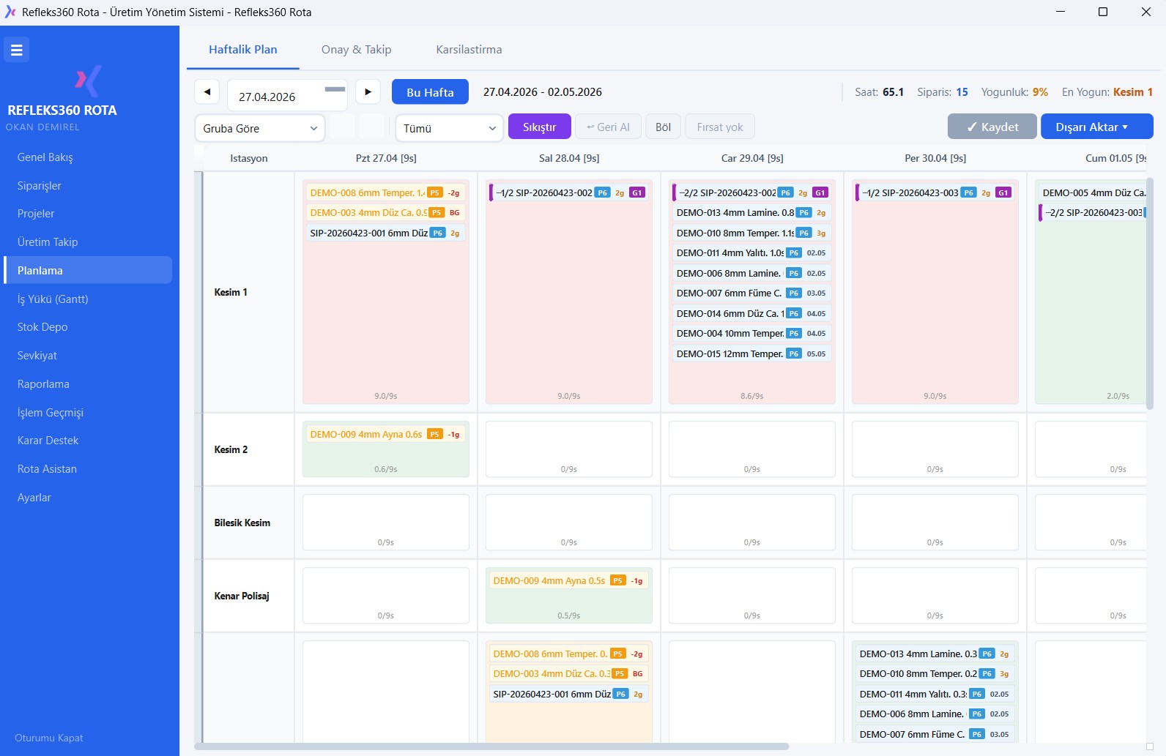Open the Tümü filter dropdown
The width and height of the screenshot is (1166, 756).
(449, 129)
